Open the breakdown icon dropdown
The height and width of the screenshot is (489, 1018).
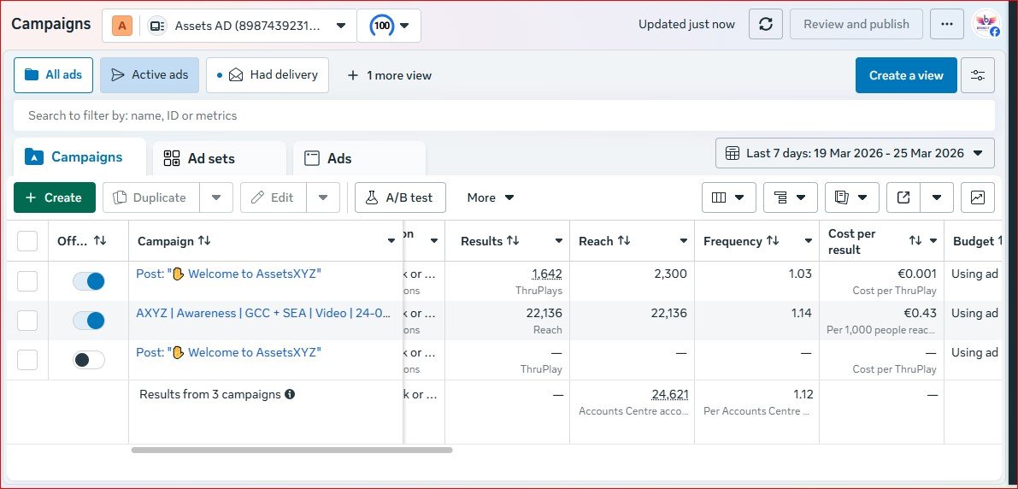[x=790, y=197]
